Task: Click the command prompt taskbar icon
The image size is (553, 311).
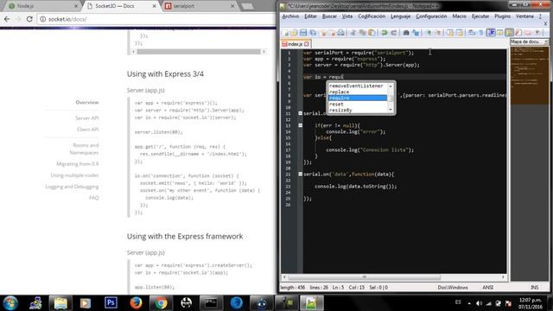Action: 211,302
